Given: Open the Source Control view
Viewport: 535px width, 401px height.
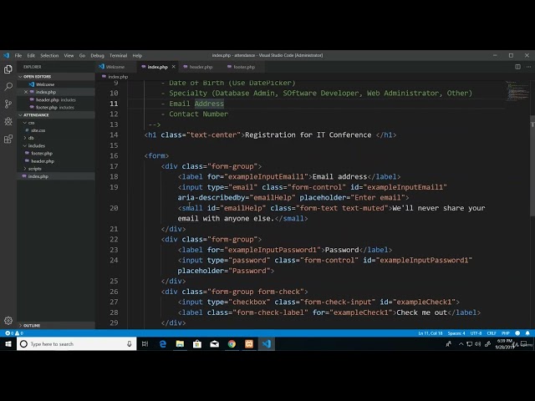Looking at the screenshot, I should [x=8, y=104].
